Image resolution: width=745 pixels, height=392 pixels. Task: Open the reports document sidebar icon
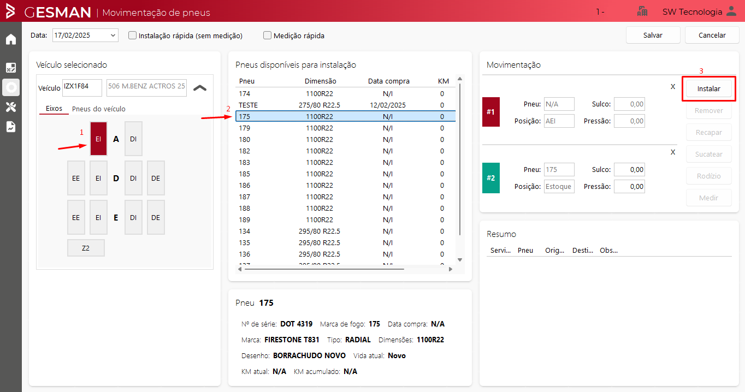click(11, 127)
